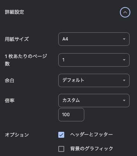Click the 余白 dropdown arrow icon
Viewport: 137px width, 156px height.
pyautogui.click(x=124, y=80)
